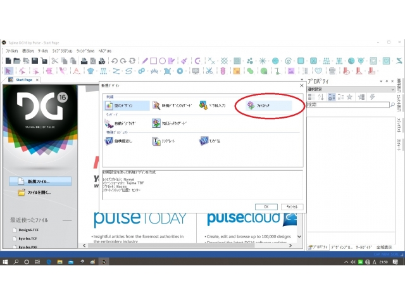Image resolution: width=405 pixels, height=304 pixels.
Task: Click the star favorites icon in properties panel
Action: [x=349, y=97]
